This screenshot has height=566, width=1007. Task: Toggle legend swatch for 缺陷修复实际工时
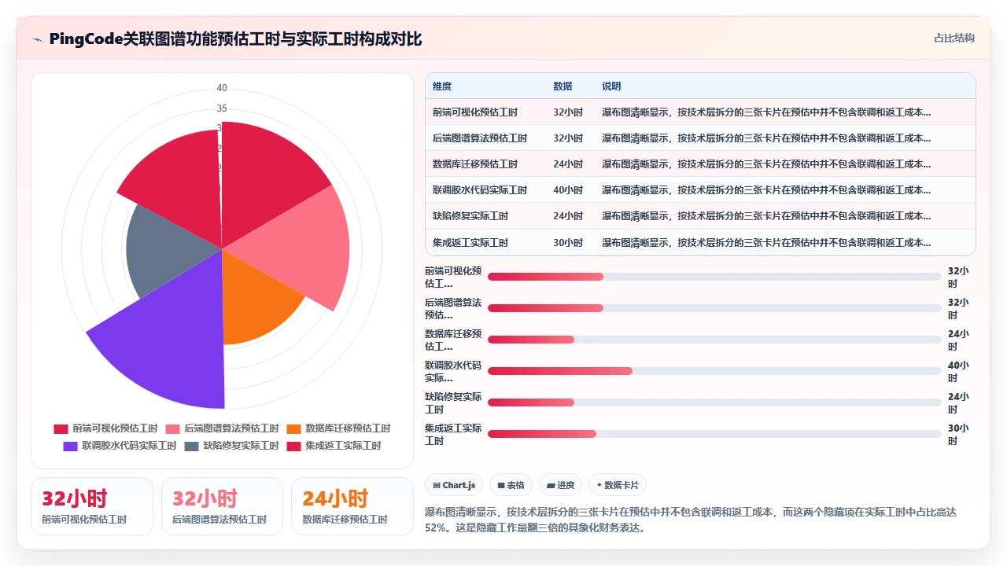[191, 446]
